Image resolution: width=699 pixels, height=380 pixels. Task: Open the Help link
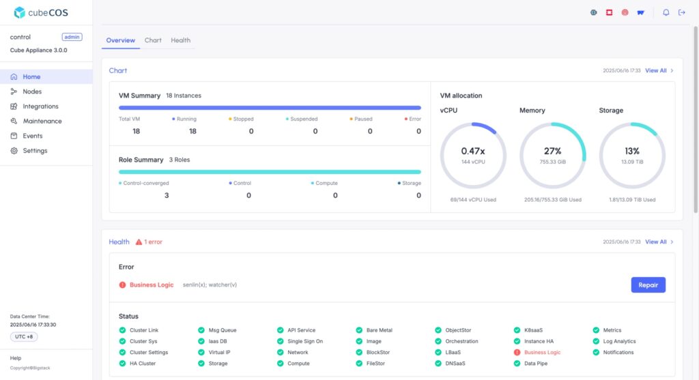tap(16, 357)
